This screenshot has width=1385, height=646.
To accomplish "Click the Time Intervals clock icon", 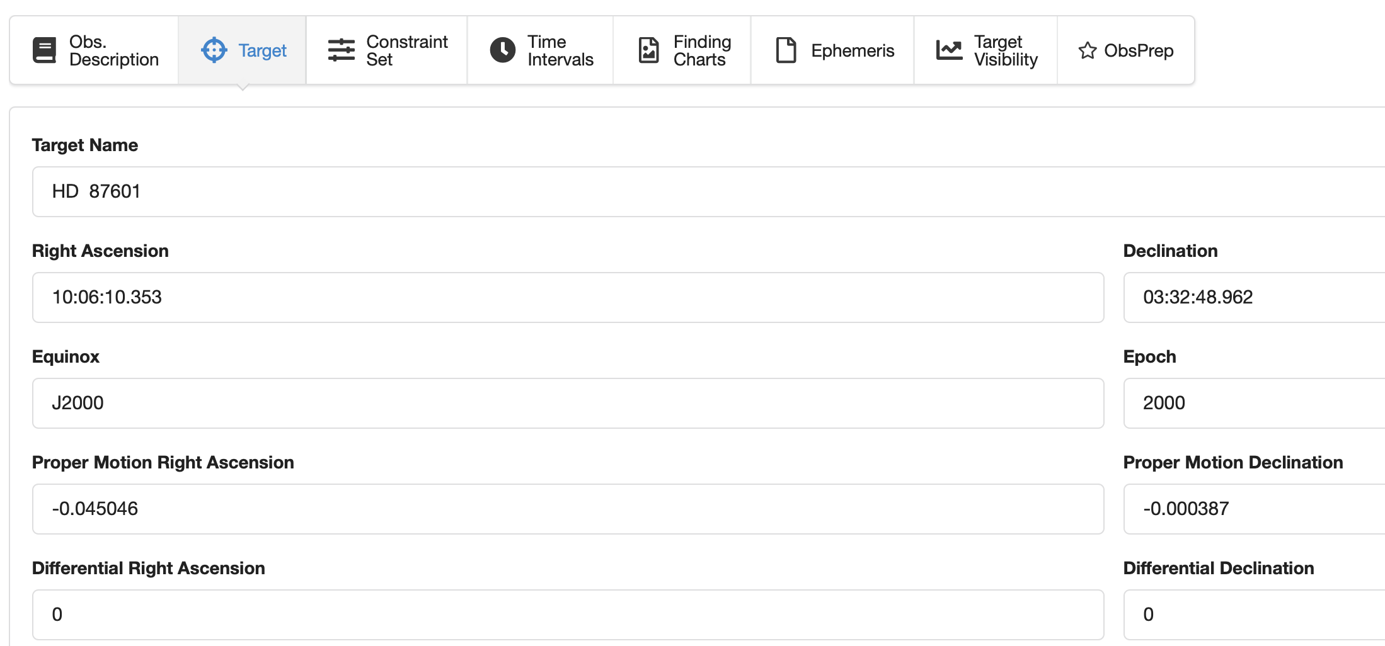I will [x=502, y=50].
